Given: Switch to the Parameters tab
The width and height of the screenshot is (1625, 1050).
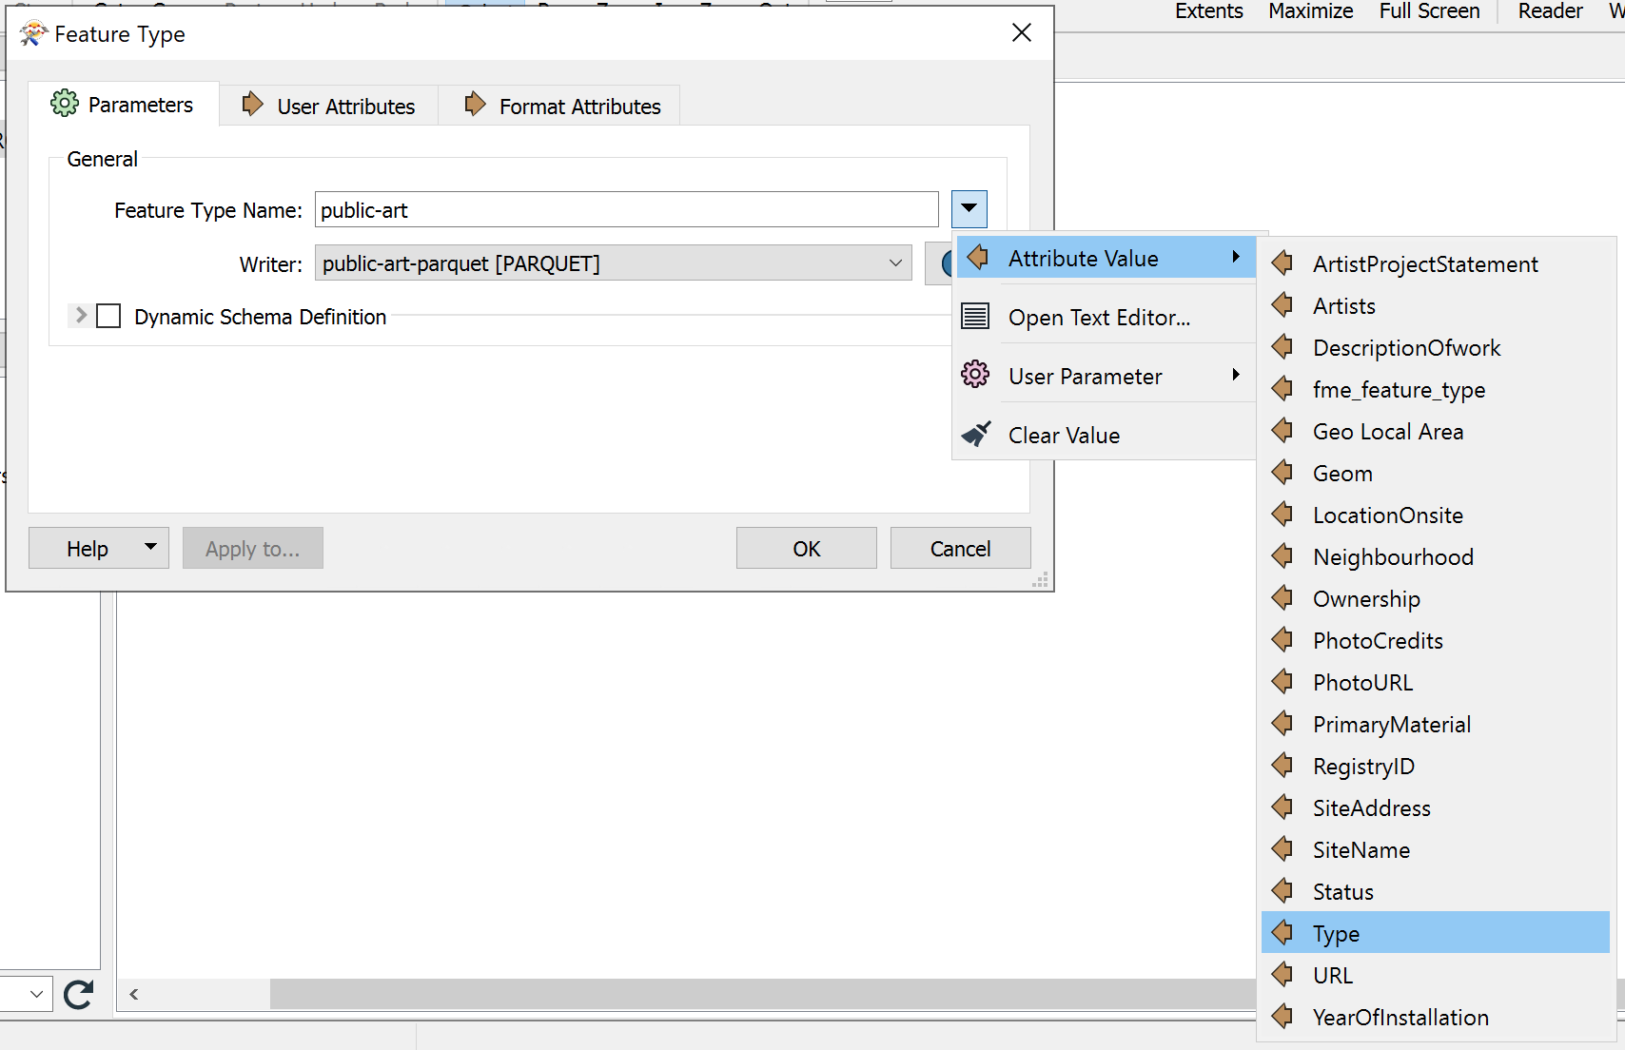Looking at the screenshot, I should tap(124, 104).
